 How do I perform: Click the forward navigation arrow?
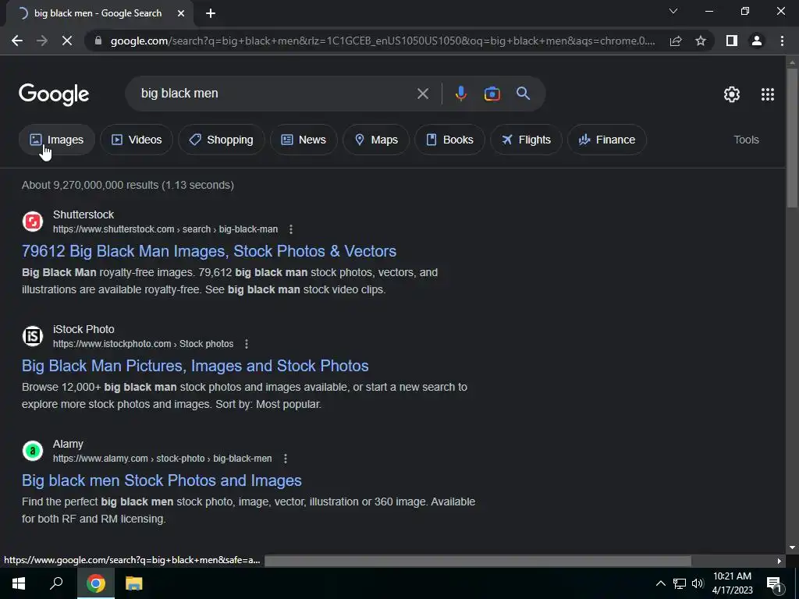[42, 41]
